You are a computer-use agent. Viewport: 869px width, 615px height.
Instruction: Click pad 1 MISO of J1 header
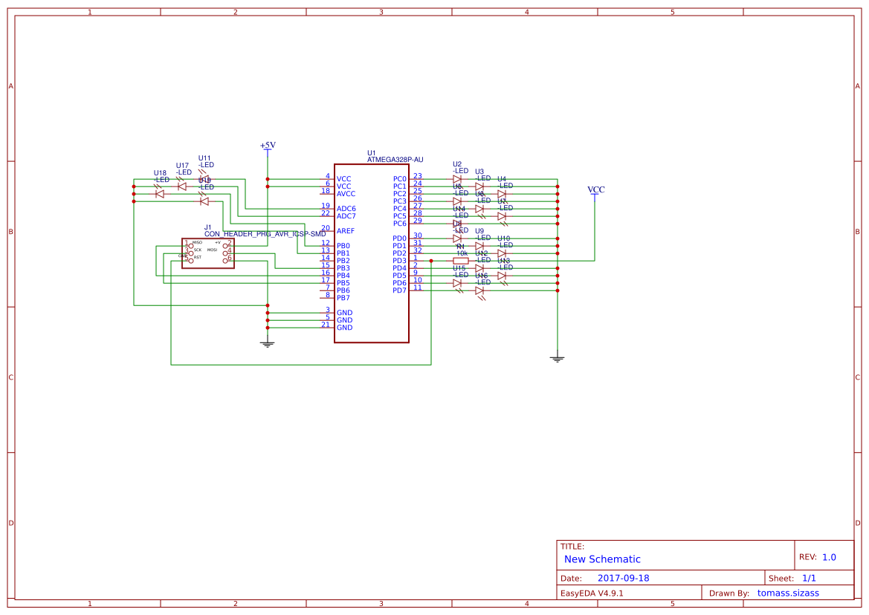point(190,246)
